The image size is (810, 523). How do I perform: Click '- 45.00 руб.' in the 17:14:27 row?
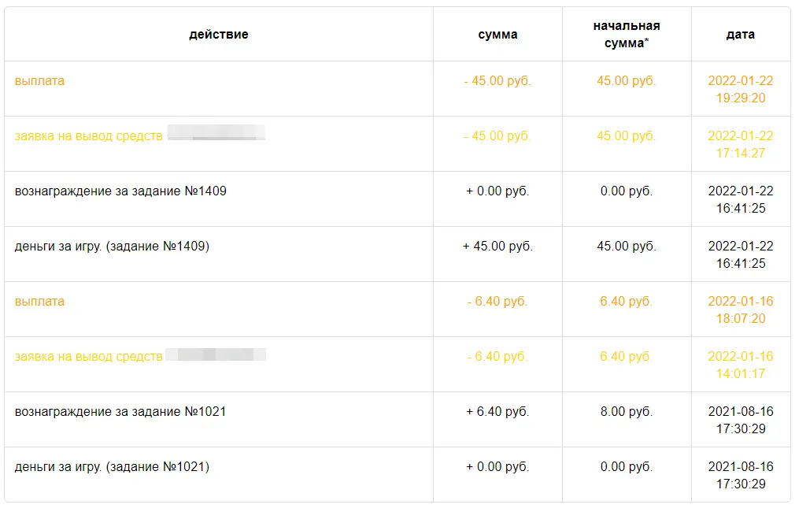pyautogui.click(x=497, y=136)
